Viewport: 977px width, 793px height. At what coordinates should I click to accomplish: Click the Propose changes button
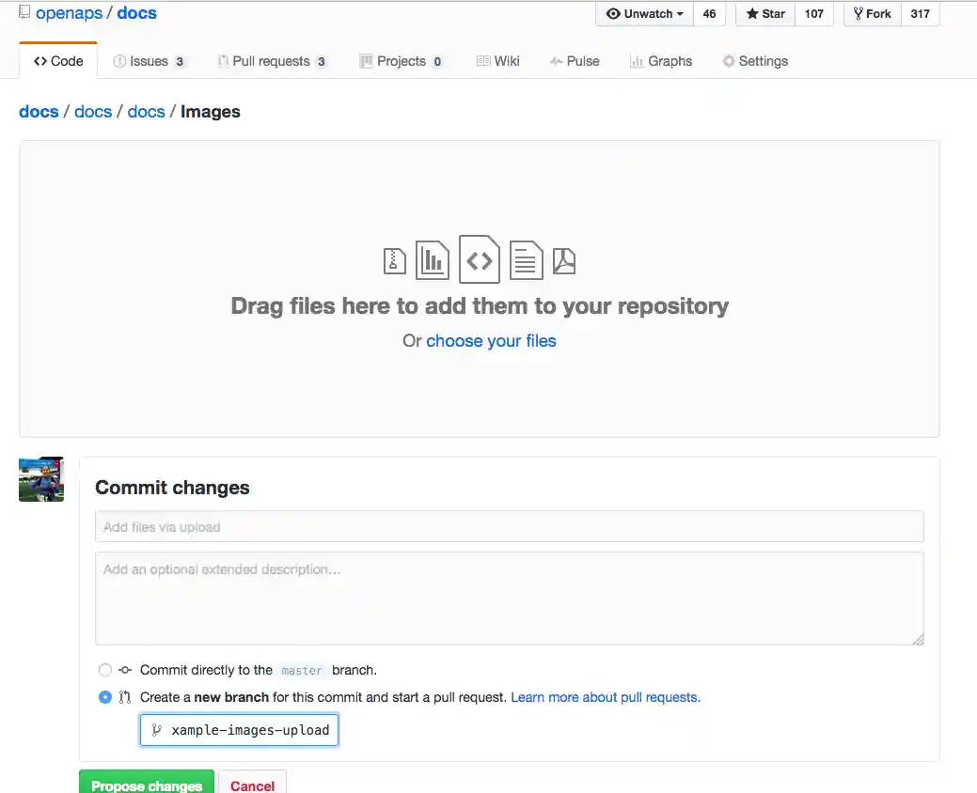tap(146, 785)
